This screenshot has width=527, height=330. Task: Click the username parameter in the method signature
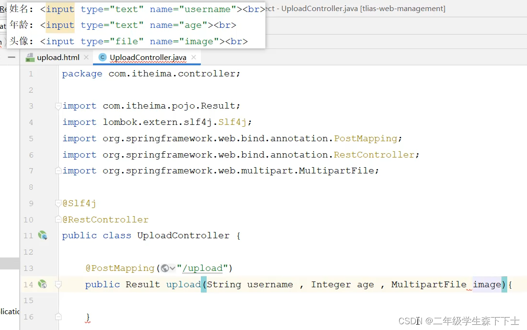270,284
